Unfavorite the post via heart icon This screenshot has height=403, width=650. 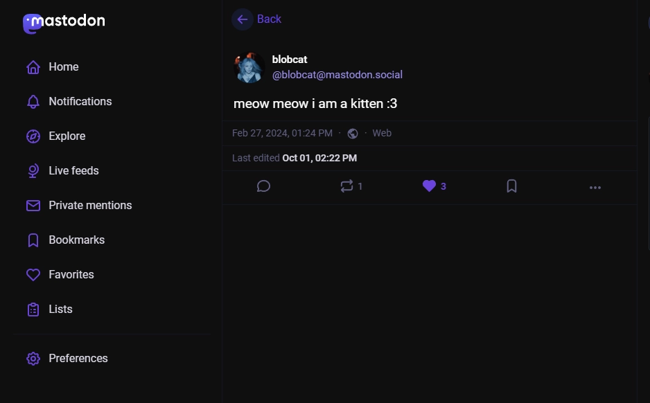tap(429, 186)
